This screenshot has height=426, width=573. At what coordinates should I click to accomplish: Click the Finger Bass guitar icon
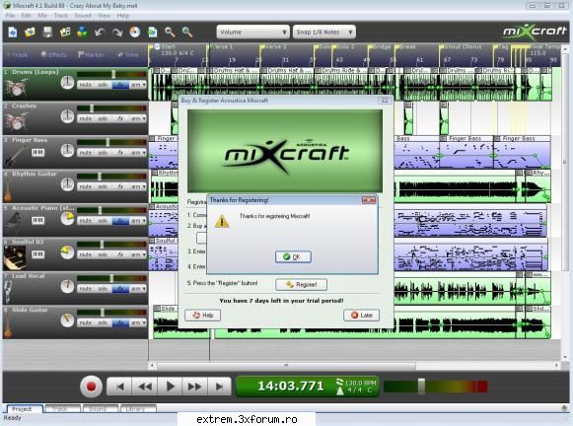click(15, 156)
